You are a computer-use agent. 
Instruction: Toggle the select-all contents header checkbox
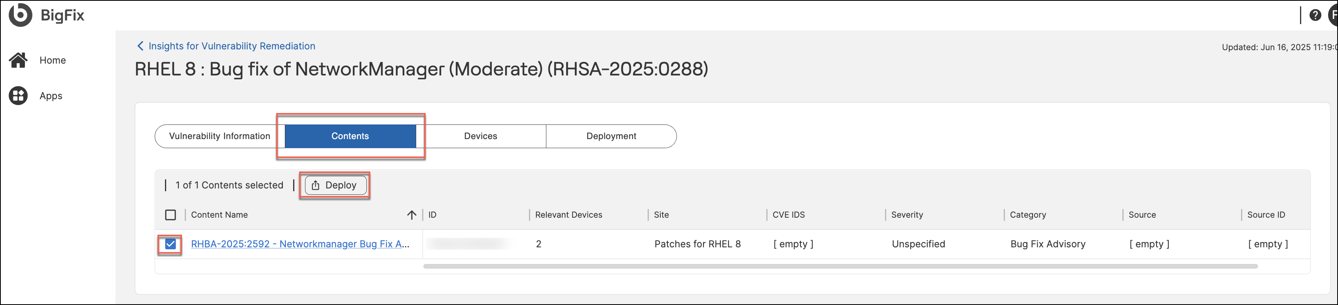tap(171, 215)
